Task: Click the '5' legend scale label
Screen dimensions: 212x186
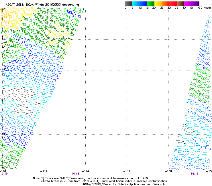Action: pyautogui.click(x=132, y=8)
